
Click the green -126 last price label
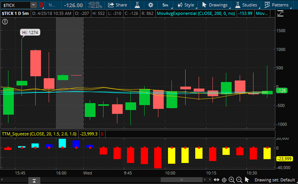click(x=281, y=90)
